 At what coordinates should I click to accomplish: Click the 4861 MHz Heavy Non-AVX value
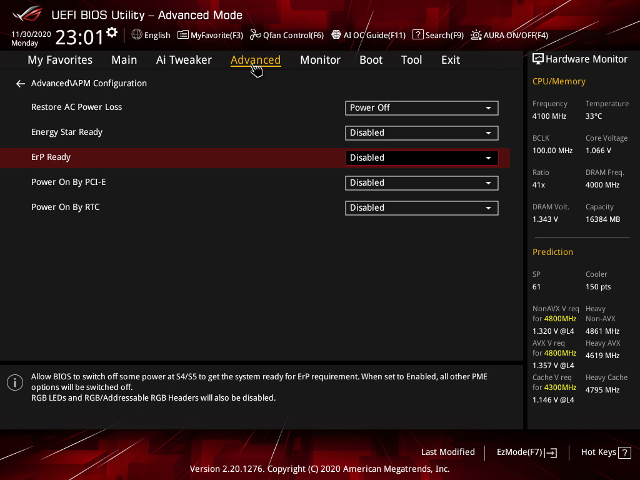[x=602, y=331]
